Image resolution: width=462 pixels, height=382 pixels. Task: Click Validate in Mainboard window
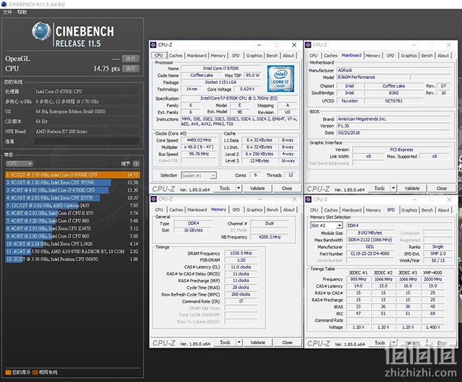[x=412, y=188]
